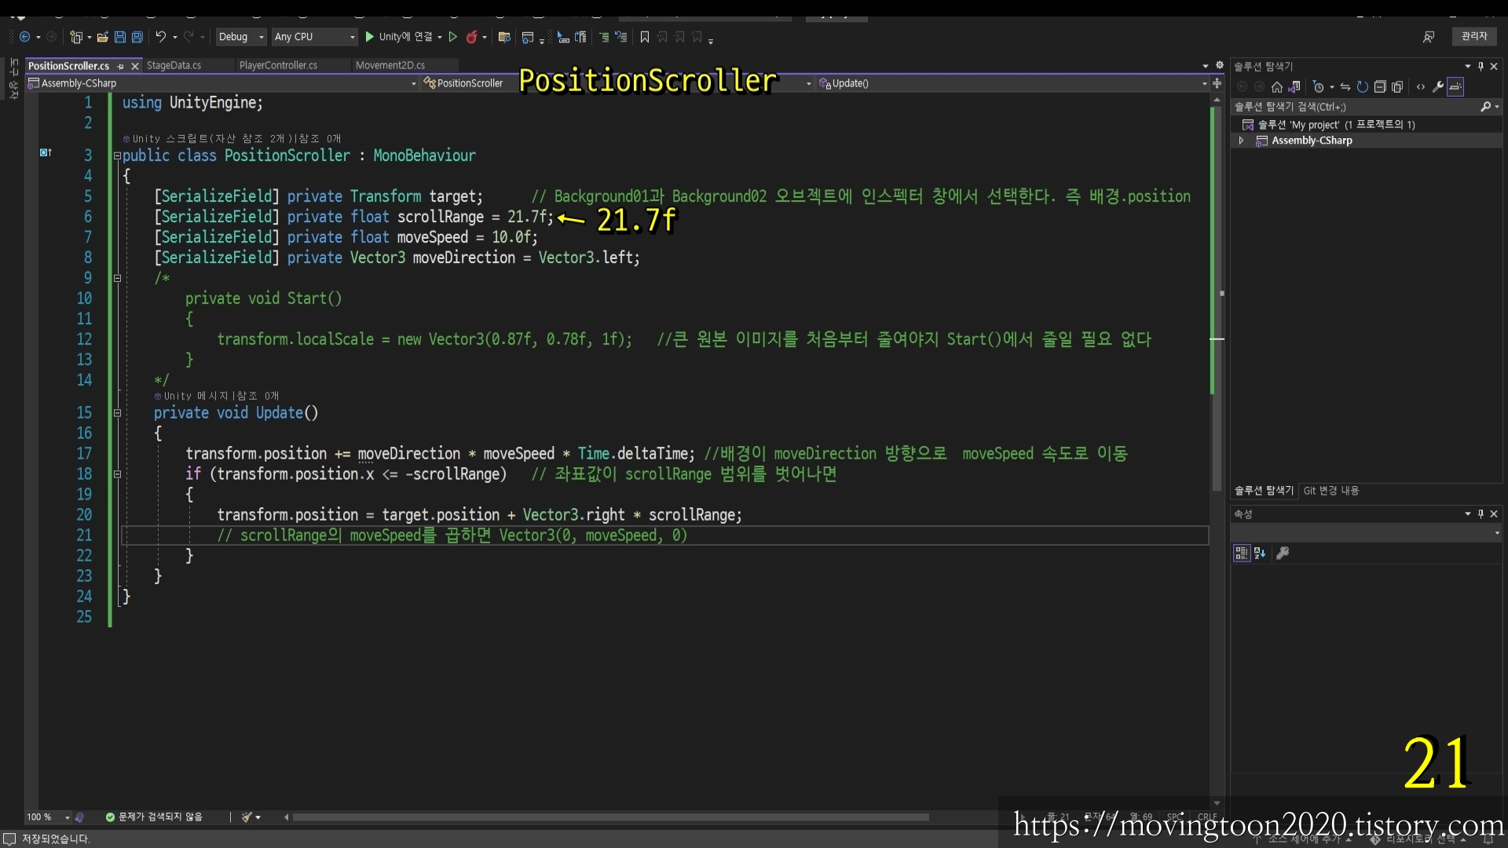The height and width of the screenshot is (848, 1508).
Task: Click the editor vertical scrollbar thumb
Action: click(x=1217, y=298)
